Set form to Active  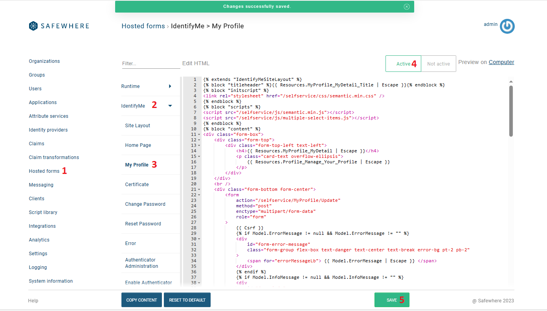click(x=403, y=64)
